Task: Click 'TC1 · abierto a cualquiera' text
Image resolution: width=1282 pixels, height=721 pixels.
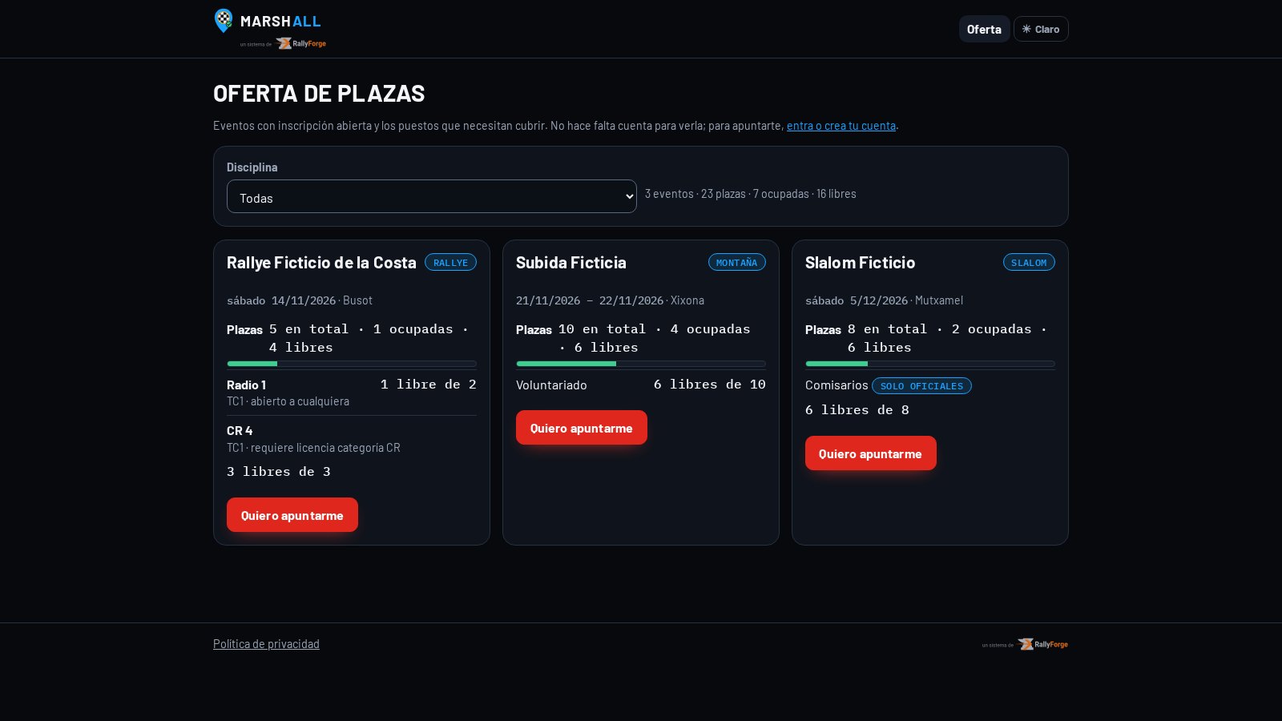Action: click(288, 401)
